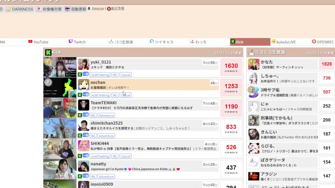
Task: Open 3時サブ垢 niconico stream entry
Action: click(x=282, y=92)
